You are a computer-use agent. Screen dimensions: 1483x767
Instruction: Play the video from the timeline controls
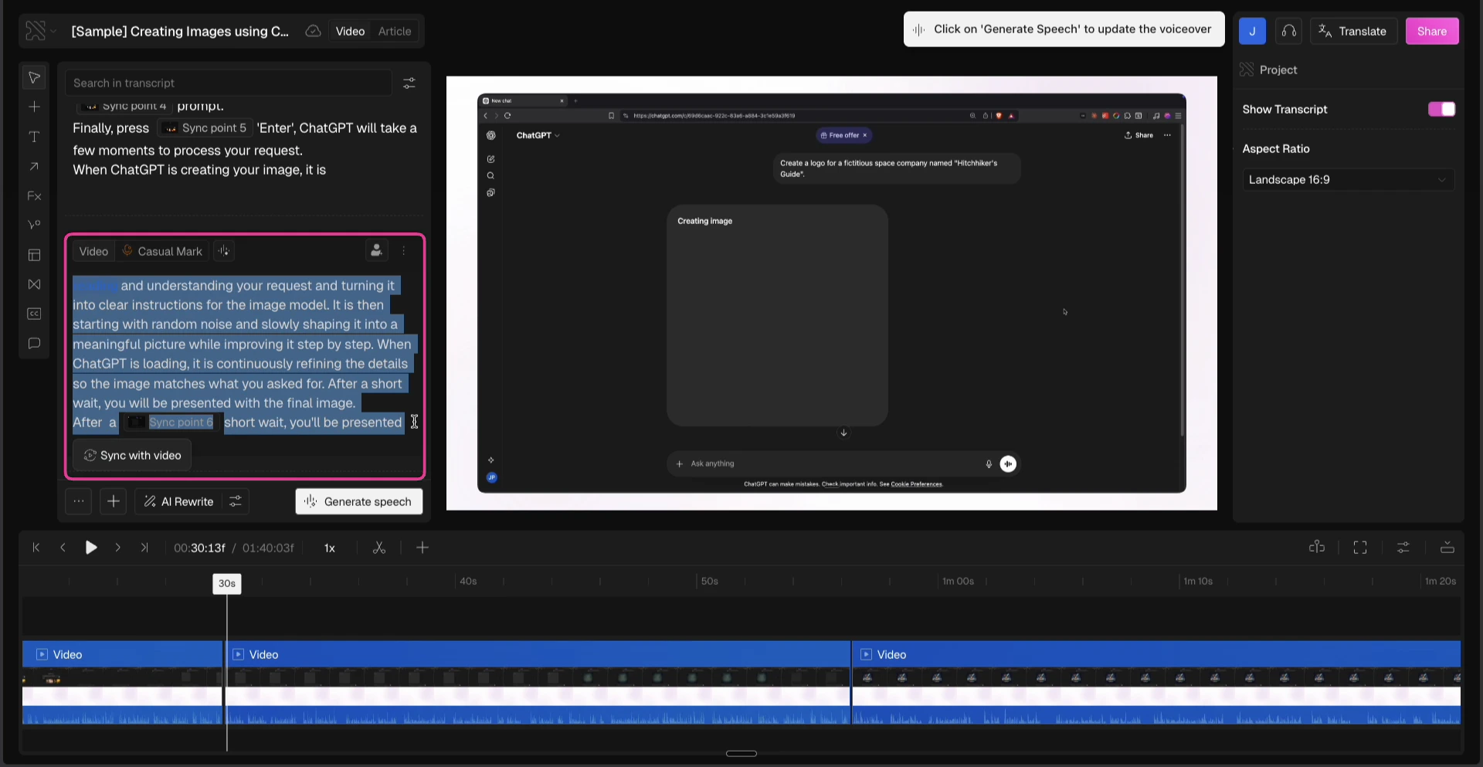point(91,548)
